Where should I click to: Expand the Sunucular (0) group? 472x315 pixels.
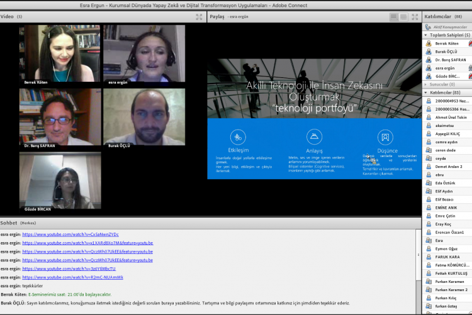point(426,84)
